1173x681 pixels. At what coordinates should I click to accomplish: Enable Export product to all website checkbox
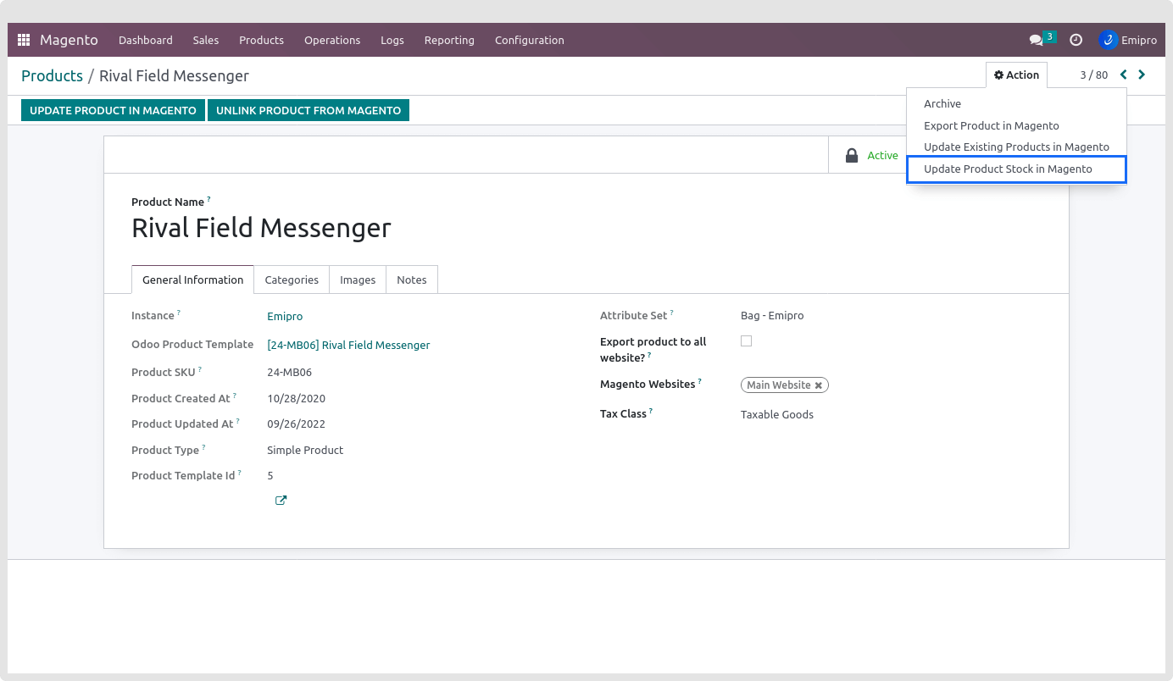(746, 341)
